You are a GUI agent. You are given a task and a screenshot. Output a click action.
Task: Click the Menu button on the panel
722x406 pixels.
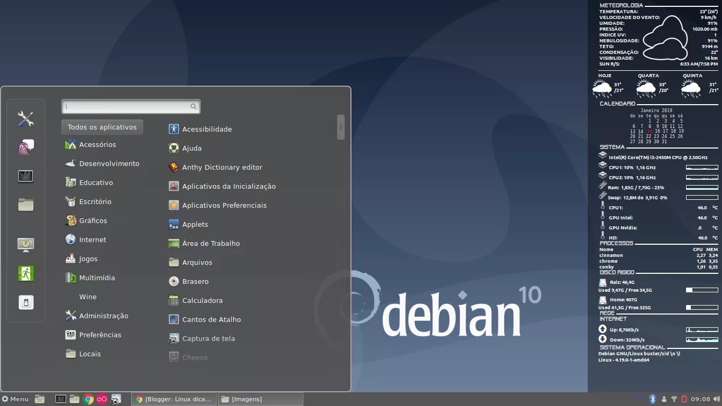15,399
